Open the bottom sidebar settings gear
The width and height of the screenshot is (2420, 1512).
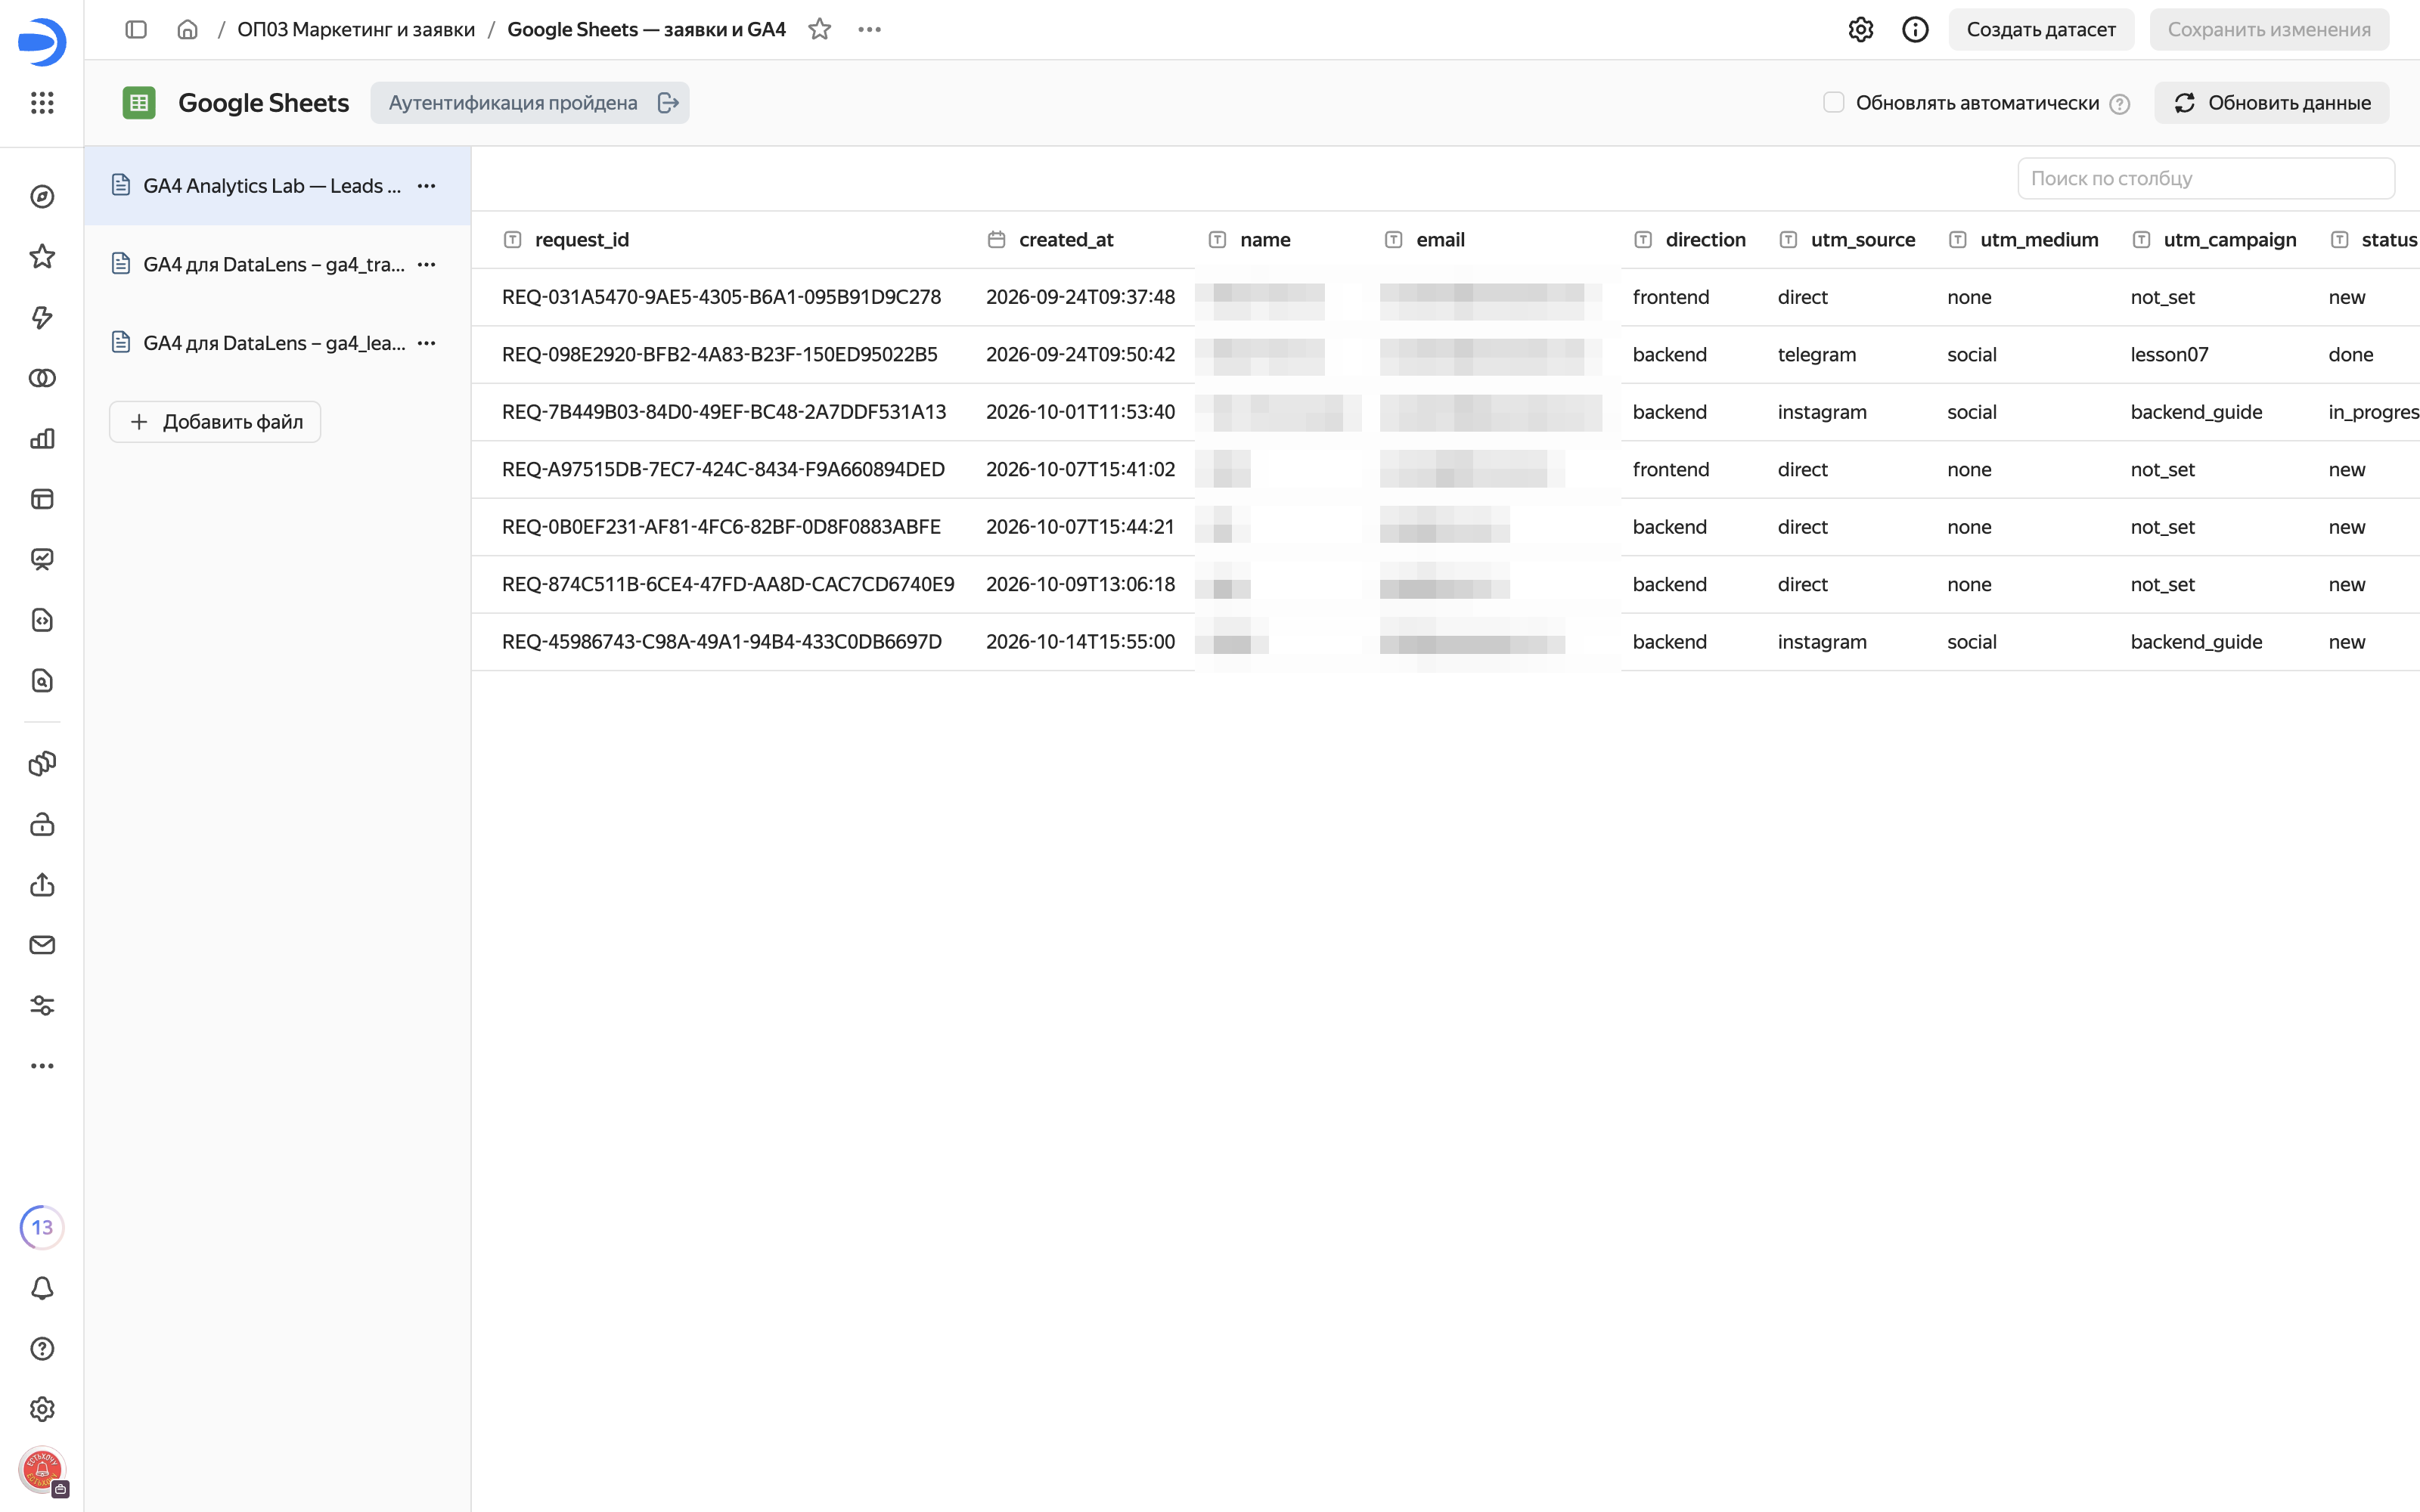point(42,1409)
